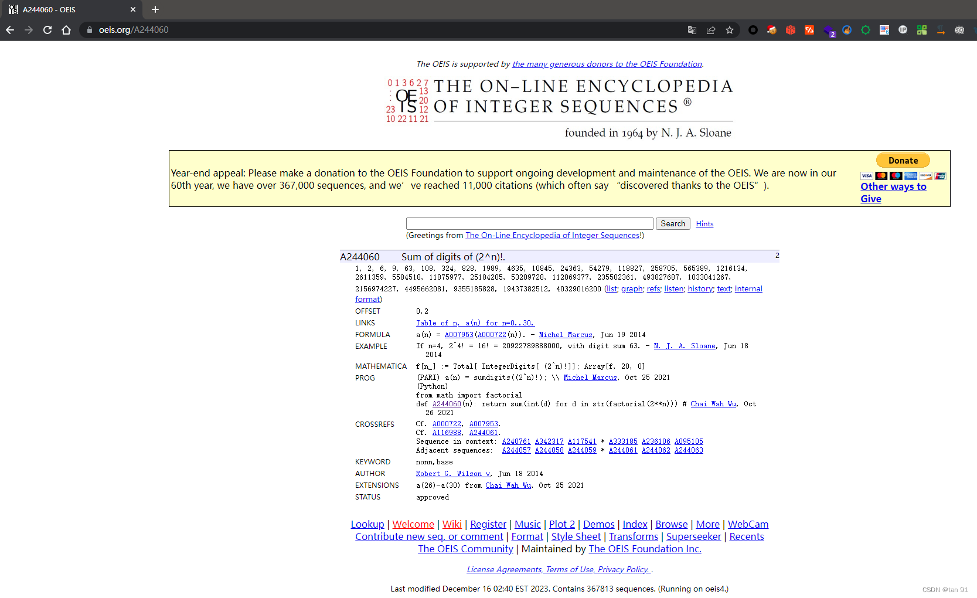This screenshot has width=977, height=598.
Task: Open the black circle extension
Action: 753,30
